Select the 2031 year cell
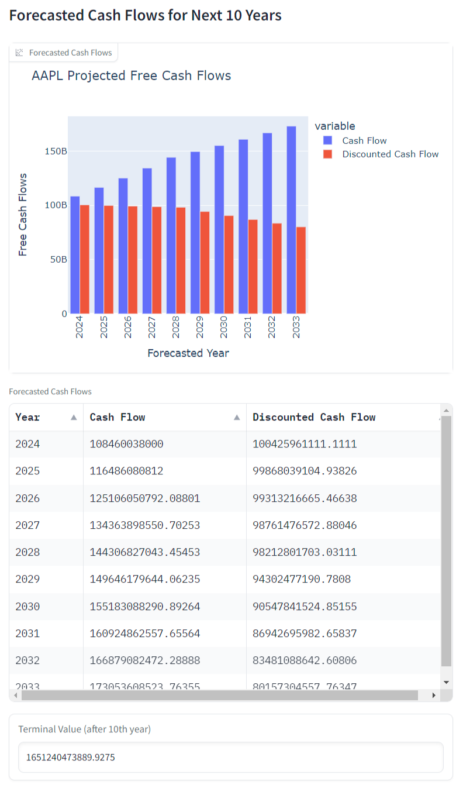 click(46, 633)
